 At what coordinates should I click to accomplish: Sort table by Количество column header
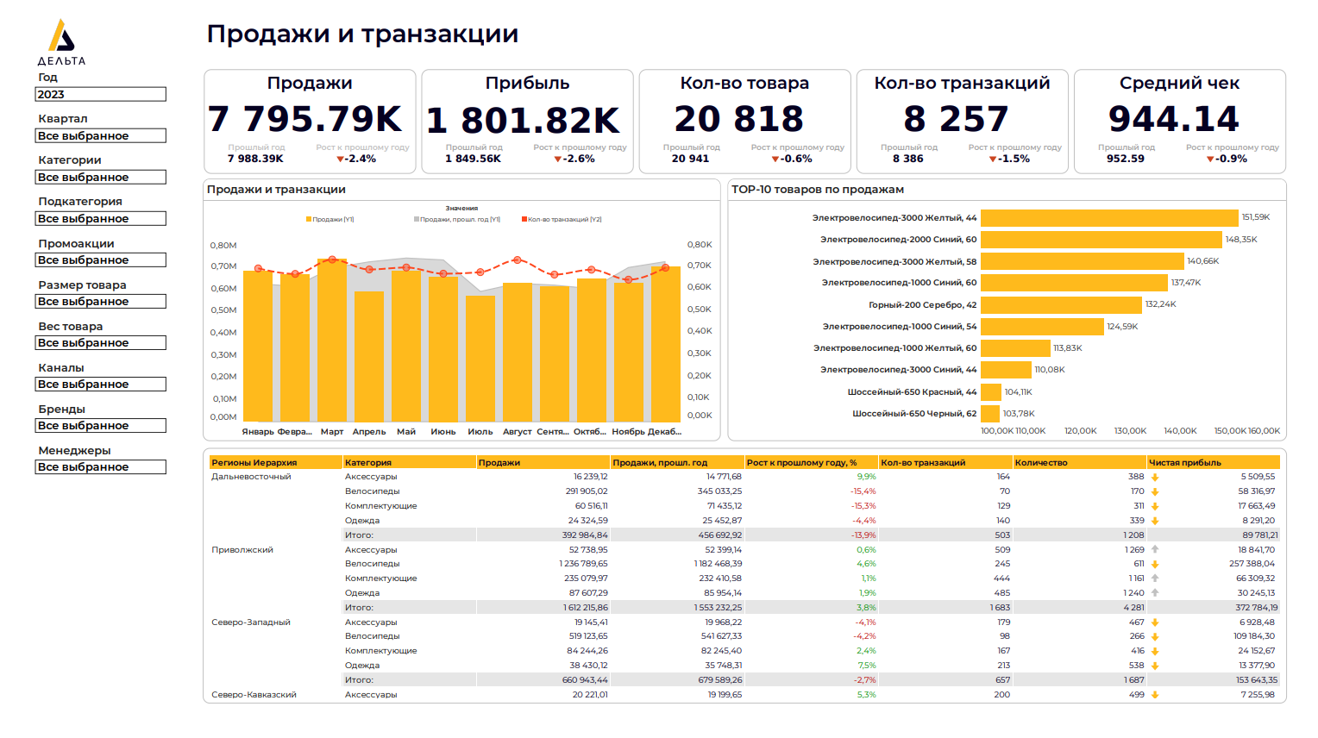click(x=1079, y=462)
